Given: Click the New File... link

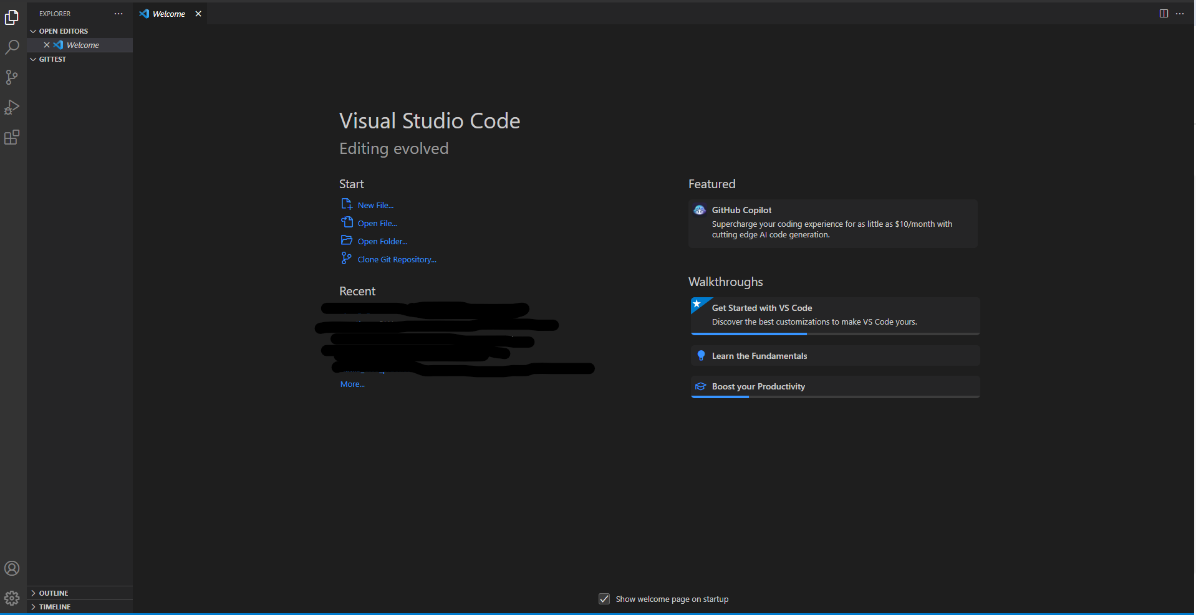Looking at the screenshot, I should pyautogui.click(x=375, y=205).
